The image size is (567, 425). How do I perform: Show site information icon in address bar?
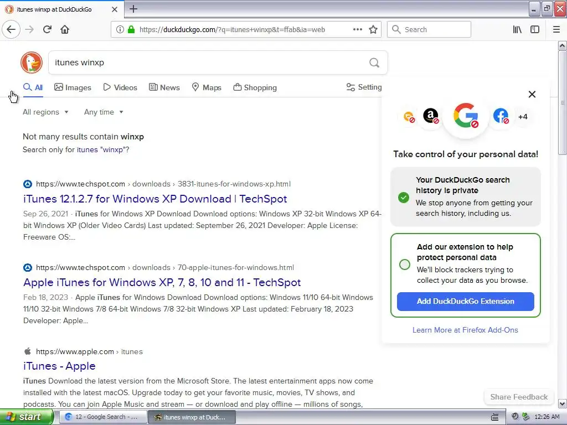coord(120,29)
